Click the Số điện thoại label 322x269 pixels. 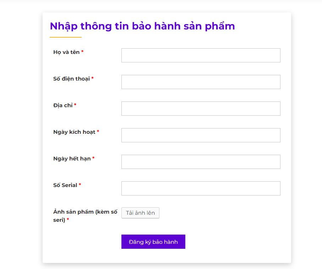71,79
